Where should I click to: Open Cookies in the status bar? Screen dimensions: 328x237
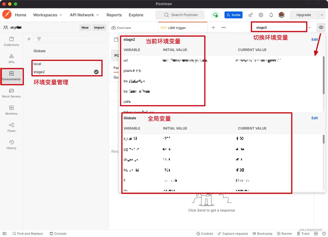click(205, 233)
